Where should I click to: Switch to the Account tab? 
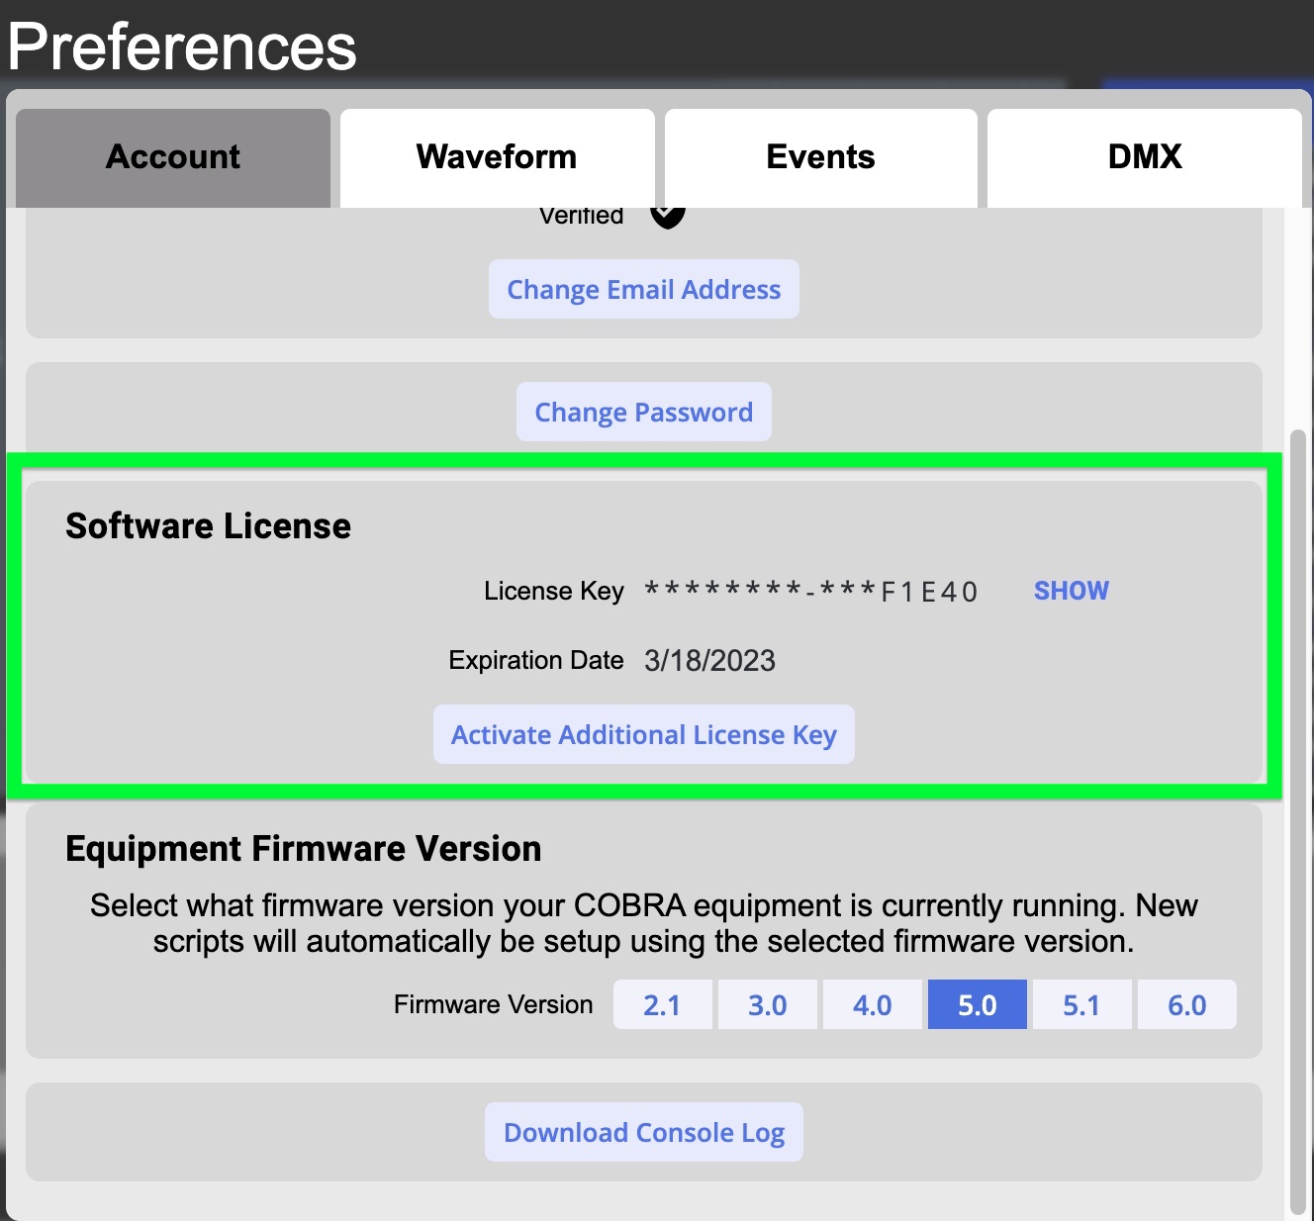173,157
